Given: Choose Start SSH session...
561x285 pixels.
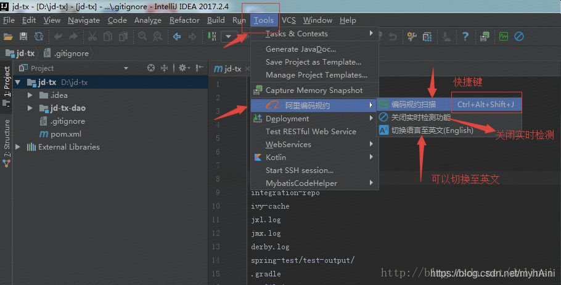Looking at the screenshot, I should coord(314,171).
